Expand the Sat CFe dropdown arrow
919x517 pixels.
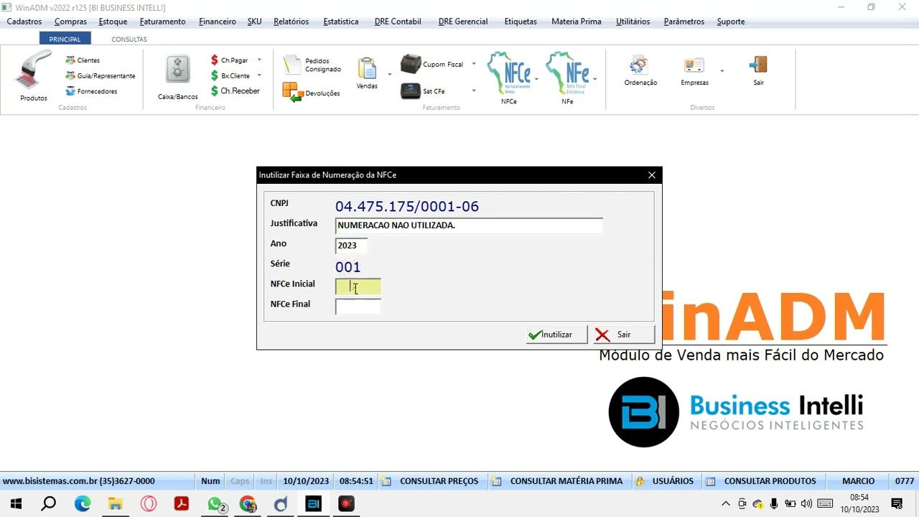(474, 91)
